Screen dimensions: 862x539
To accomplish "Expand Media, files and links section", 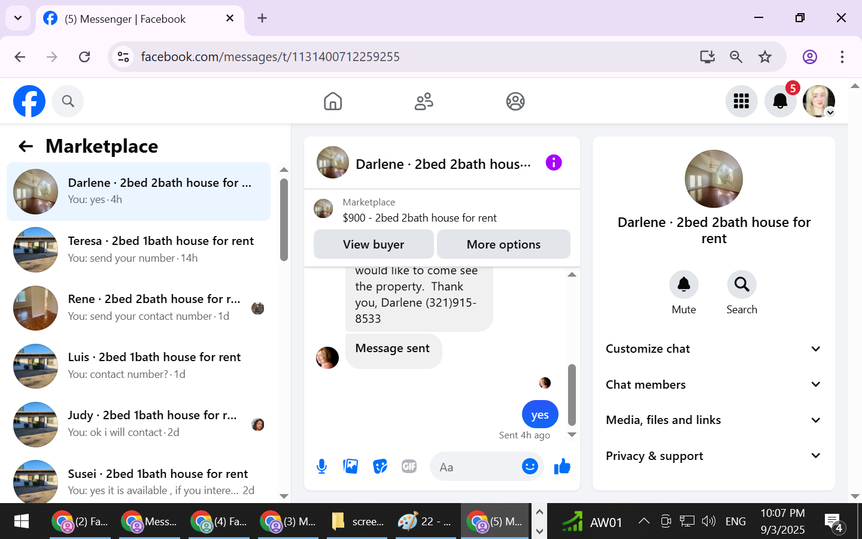I will [x=713, y=420].
